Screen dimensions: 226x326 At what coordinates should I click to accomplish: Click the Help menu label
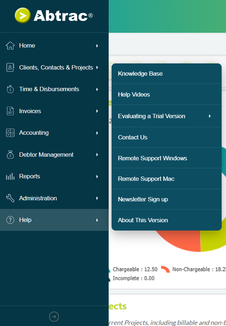25,220
